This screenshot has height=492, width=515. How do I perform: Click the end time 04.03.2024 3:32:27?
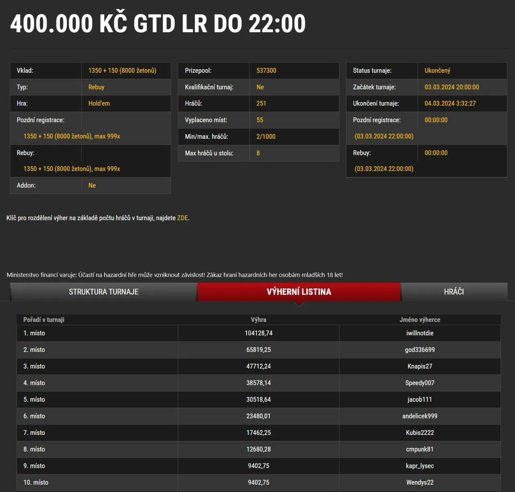click(450, 103)
